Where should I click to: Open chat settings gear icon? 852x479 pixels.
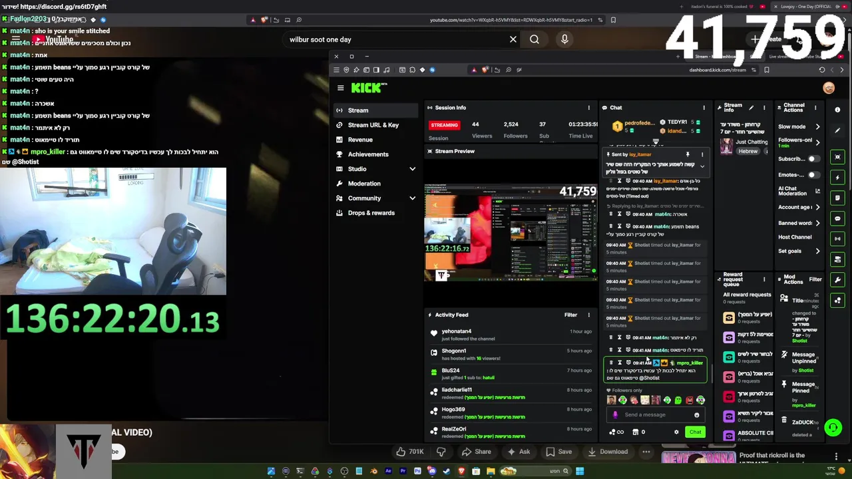(676, 432)
